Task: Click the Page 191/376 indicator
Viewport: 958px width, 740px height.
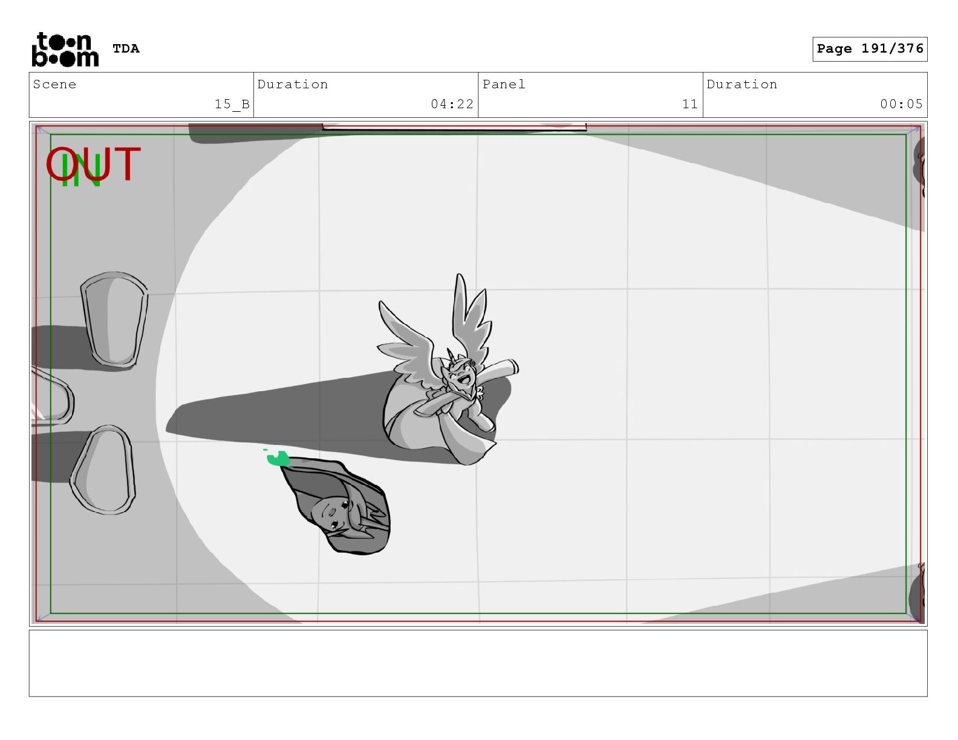Action: pos(870,49)
